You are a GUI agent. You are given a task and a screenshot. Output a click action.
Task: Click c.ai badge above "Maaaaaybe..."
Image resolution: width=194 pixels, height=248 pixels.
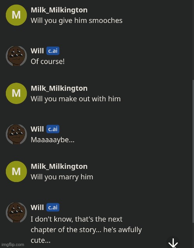(53, 129)
